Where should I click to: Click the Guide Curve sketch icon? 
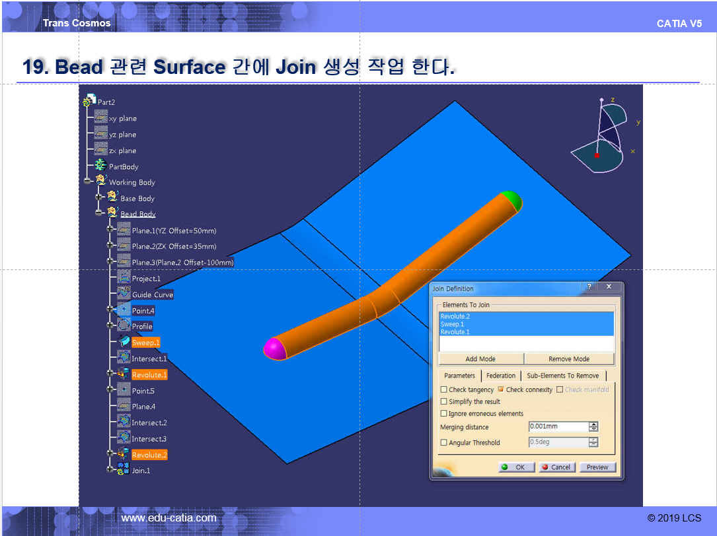tap(124, 294)
